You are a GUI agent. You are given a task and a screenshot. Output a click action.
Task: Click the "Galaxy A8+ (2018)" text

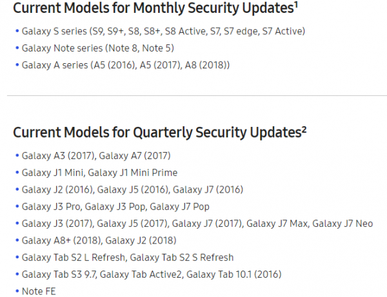(x=60, y=240)
